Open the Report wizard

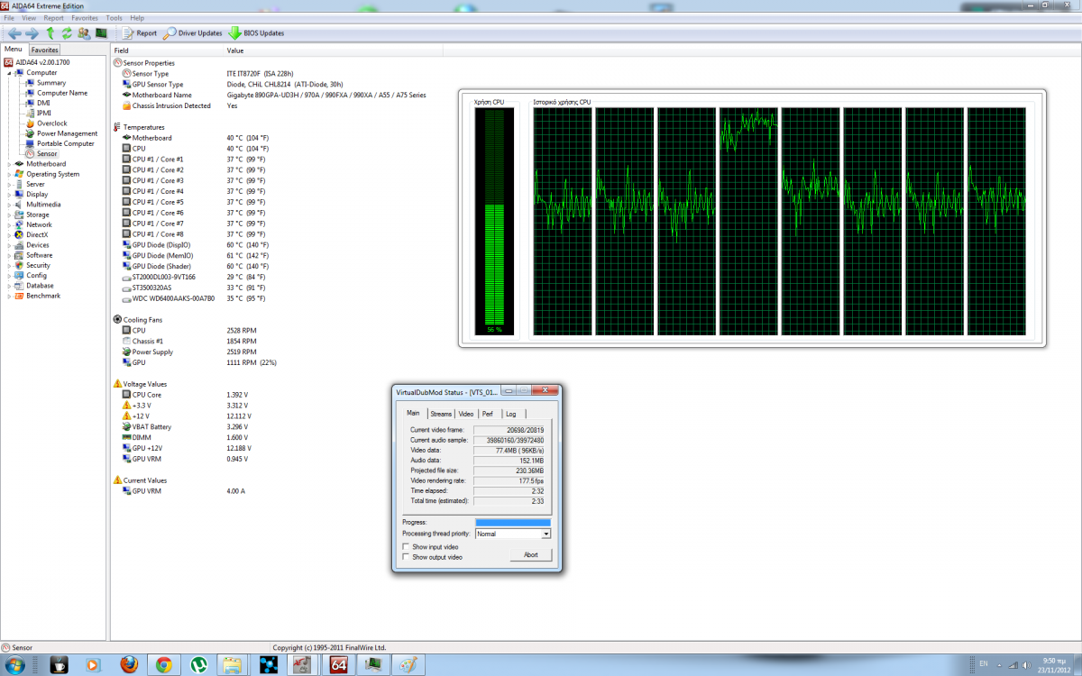(x=140, y=33)
